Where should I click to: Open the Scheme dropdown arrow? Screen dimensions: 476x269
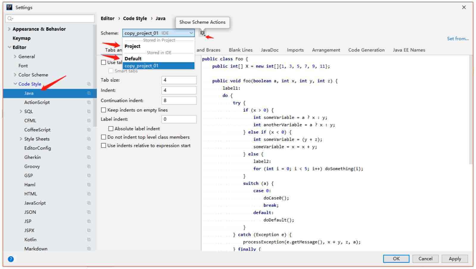click(191, 33)
